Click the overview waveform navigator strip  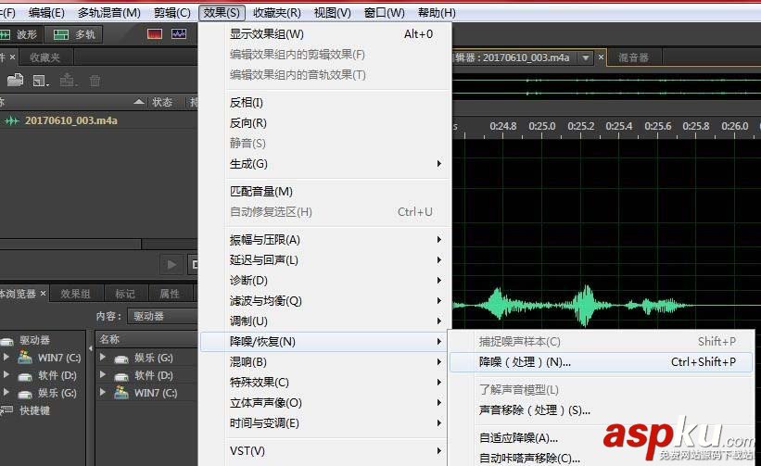(x=606, y=86)
